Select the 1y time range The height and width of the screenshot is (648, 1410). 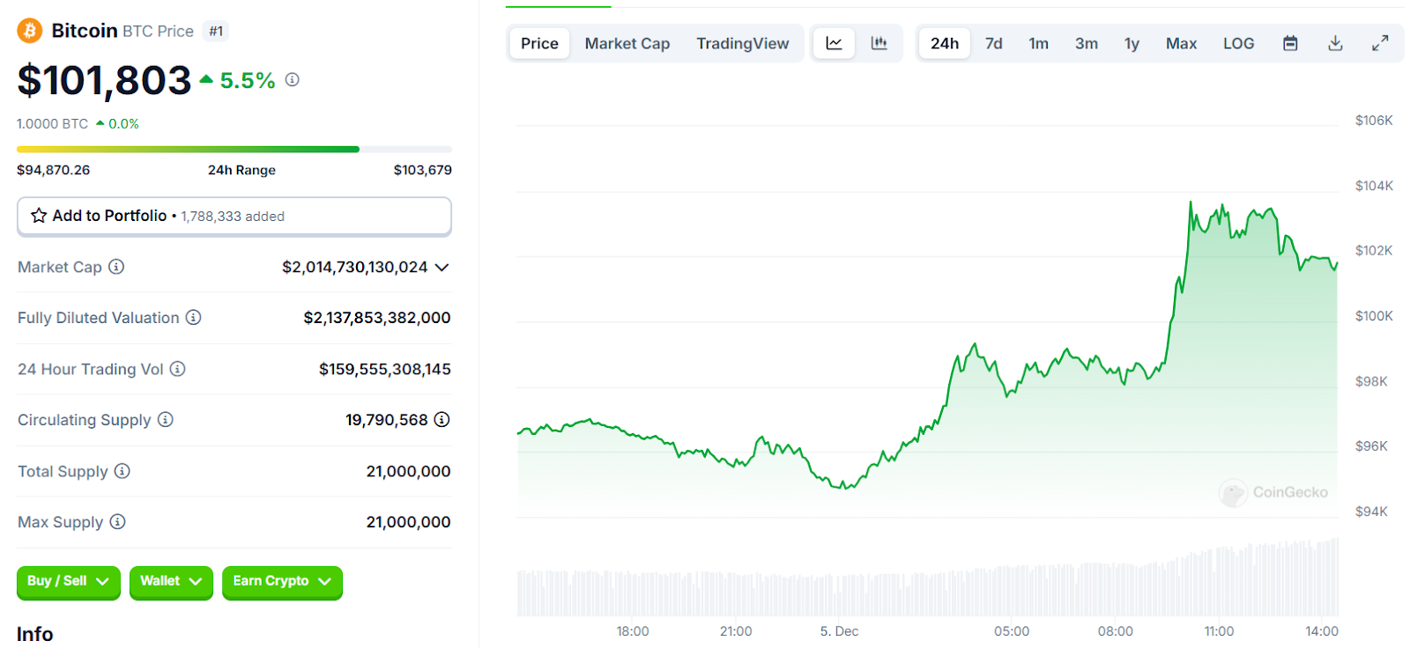1132,43
